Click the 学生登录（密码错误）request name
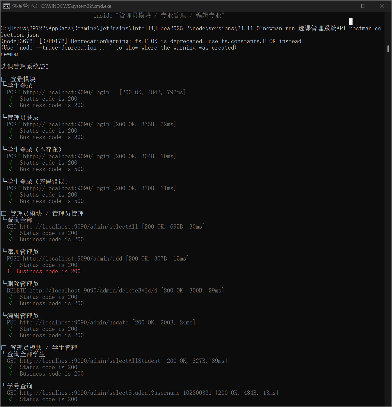The height and width of the screenshot is (407, 392). [x=37, y=182]
